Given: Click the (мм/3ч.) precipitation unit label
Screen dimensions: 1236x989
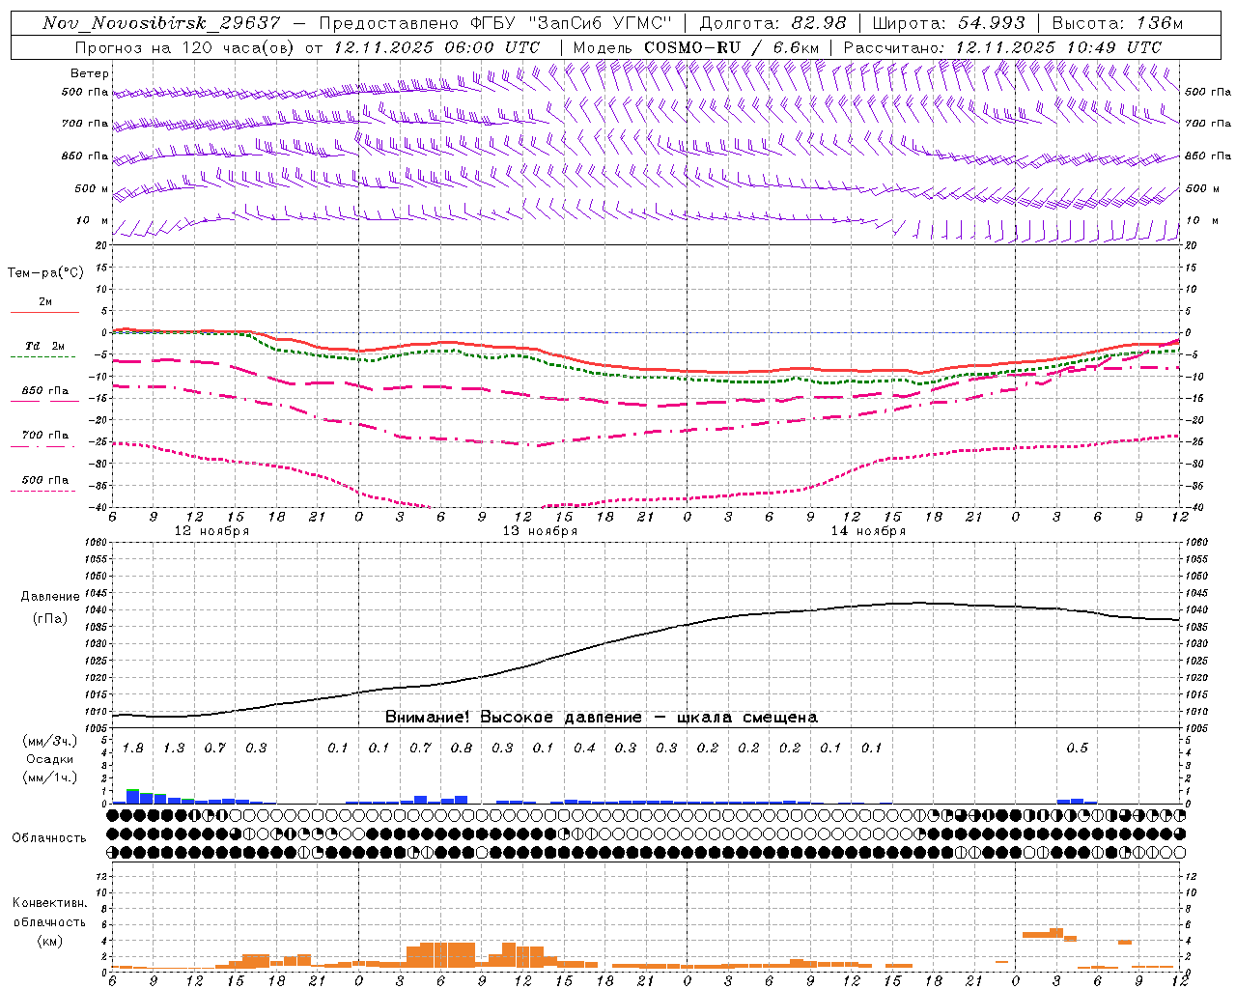Looking at the screenshot, I should point(50,742).
